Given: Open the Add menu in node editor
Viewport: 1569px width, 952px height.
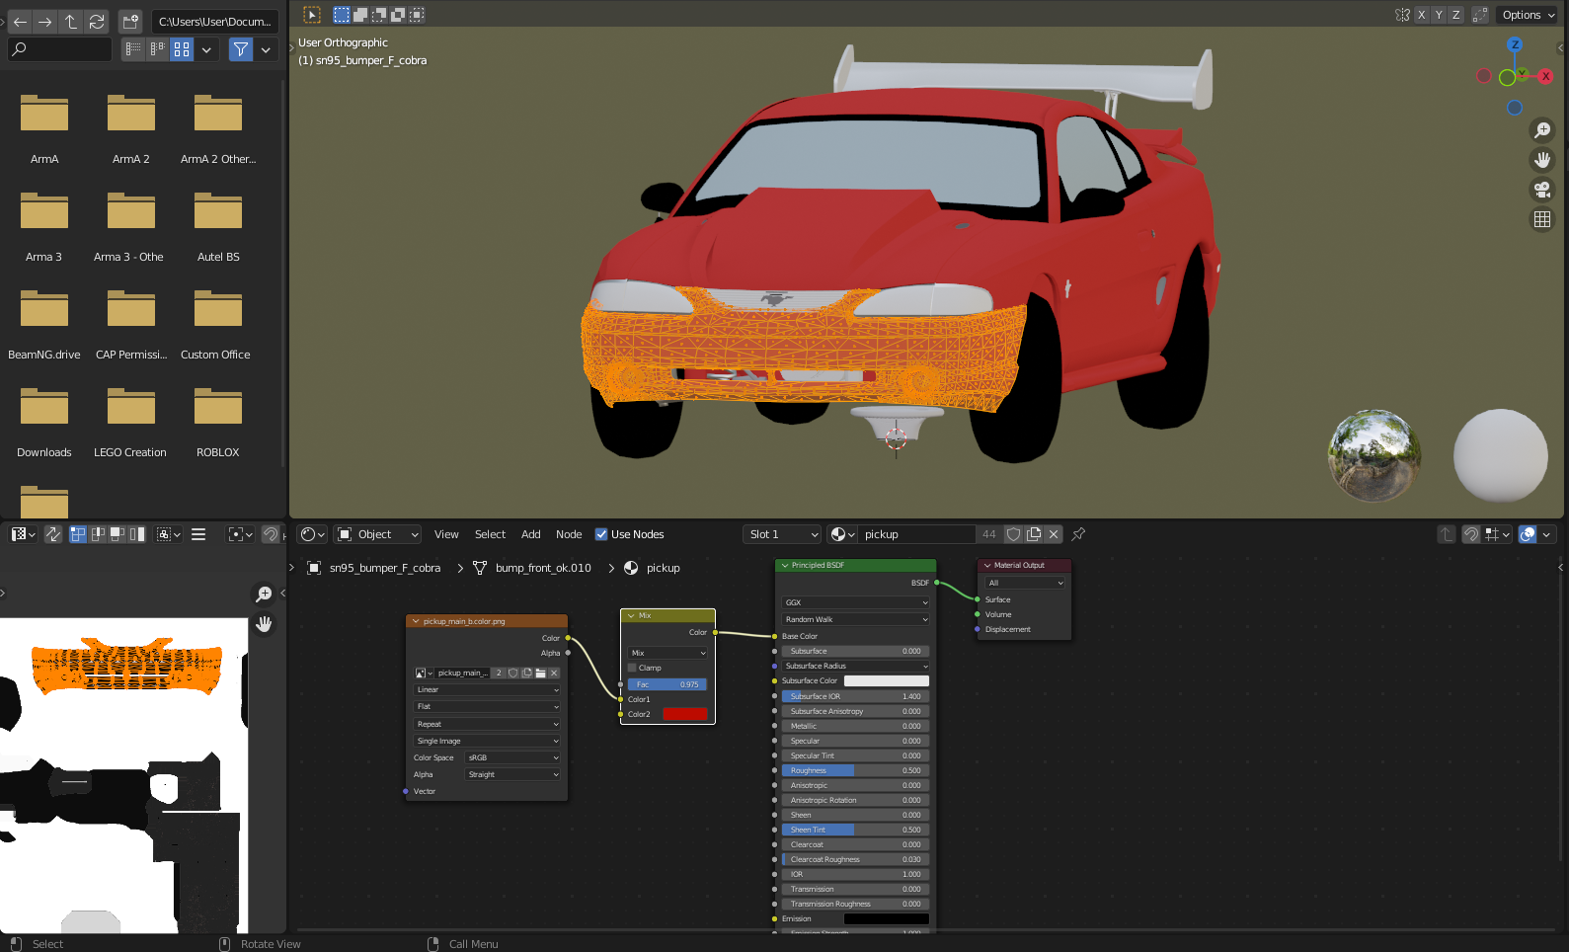Looking at the screenshot, I should (x=530, y=534).
